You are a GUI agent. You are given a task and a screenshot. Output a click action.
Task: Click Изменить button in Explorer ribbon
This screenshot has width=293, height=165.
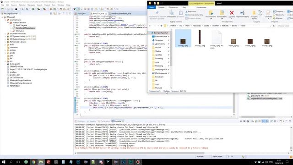(278, 15)
